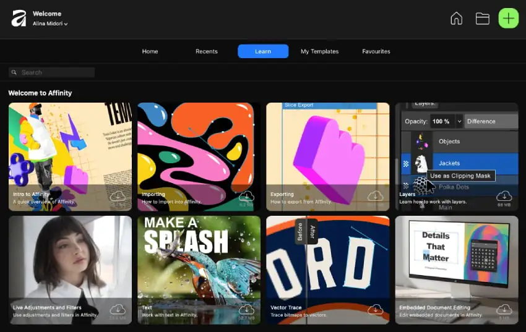
Task: Open the Embedded Document Editing thumbnail
Action: (457, 270)
